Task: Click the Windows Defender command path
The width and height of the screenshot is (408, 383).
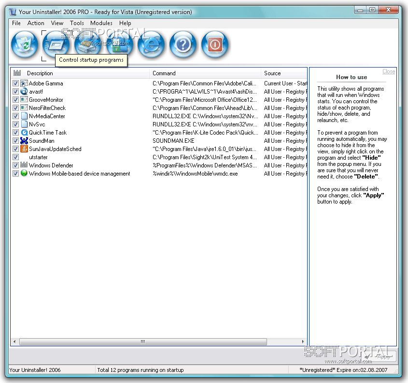Action: point(205,165)
